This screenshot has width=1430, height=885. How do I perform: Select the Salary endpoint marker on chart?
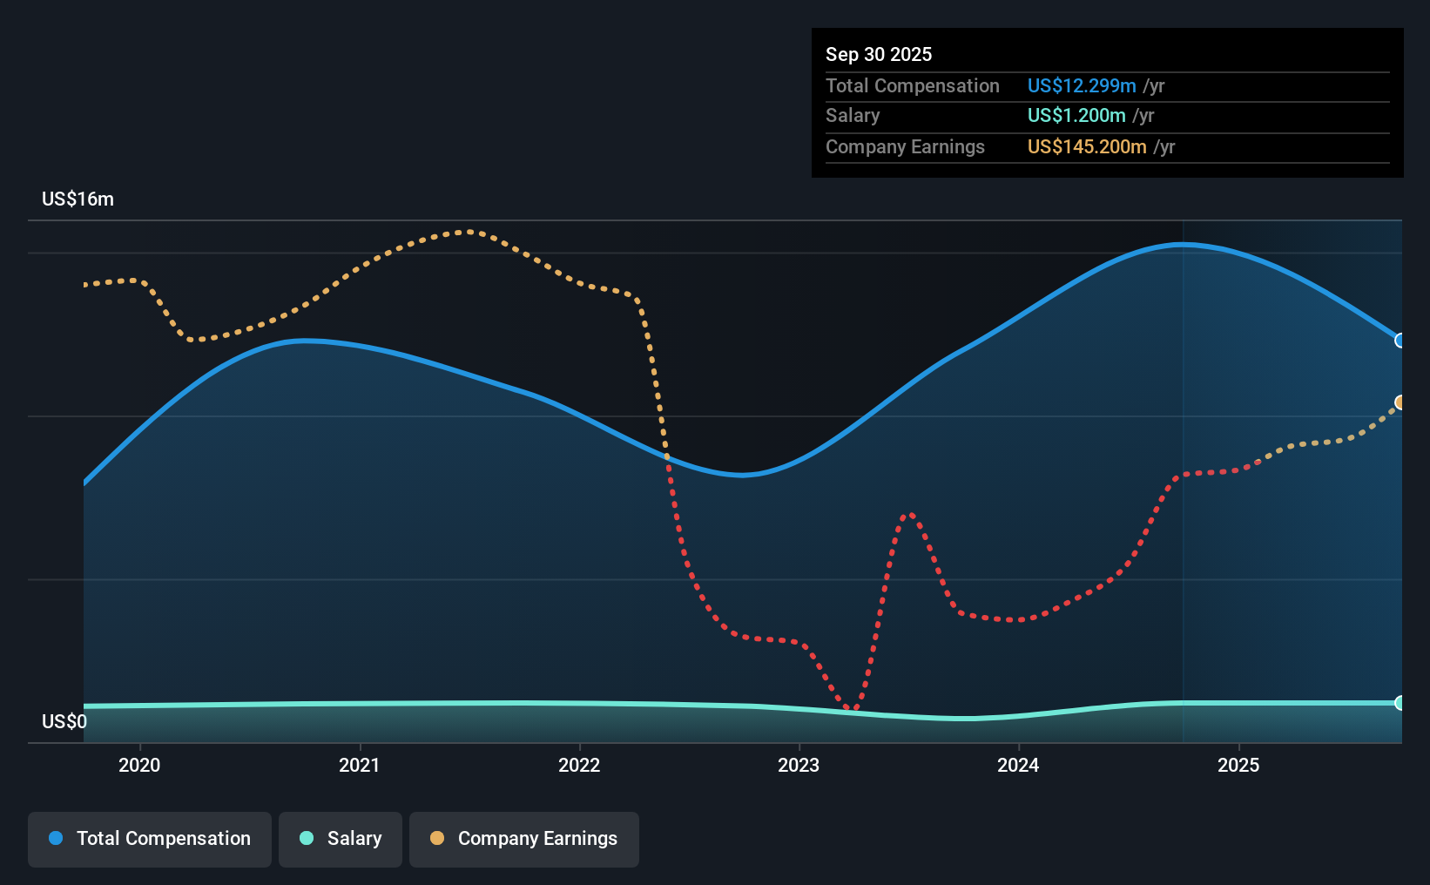coord(1400,703)
